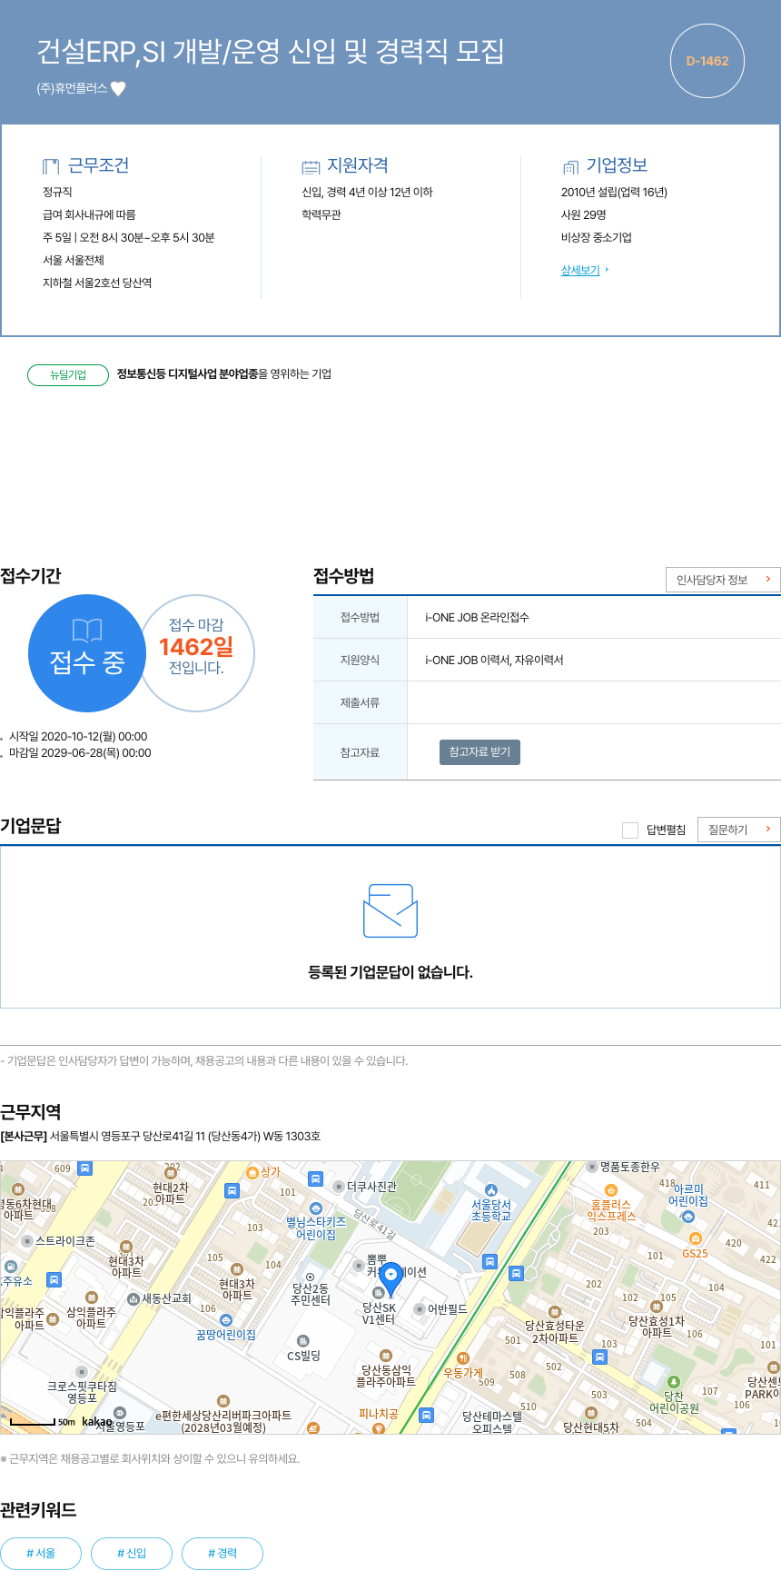Image resolution: width=781 pixels, height=1571 pixels.
Task: Open 인사담당자 정보 details
Action: click(723, 580)
